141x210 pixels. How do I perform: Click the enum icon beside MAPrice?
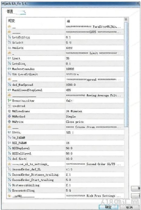(9, 122)
